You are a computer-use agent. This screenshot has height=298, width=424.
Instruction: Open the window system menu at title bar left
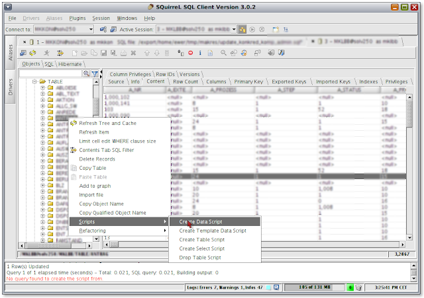click(x=9, y=7)
